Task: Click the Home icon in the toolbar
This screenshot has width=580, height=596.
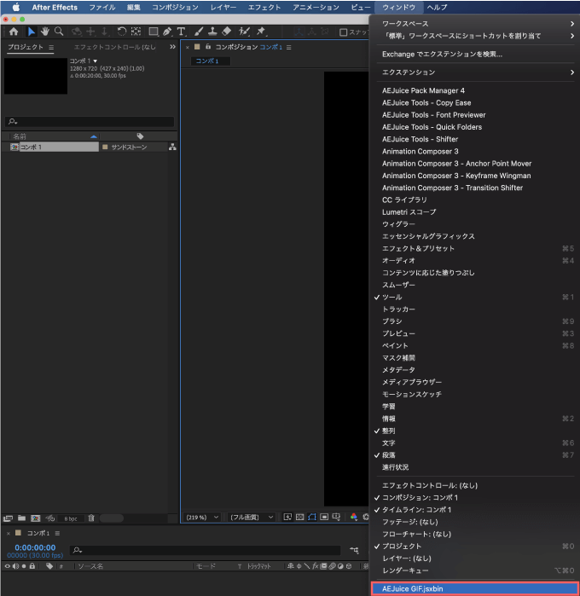Action: tap(14, 32)
